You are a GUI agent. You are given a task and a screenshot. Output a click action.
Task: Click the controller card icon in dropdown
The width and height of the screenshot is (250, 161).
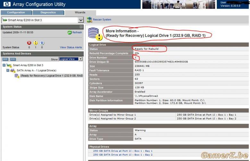pyautogui.click(x=5, y=20)
